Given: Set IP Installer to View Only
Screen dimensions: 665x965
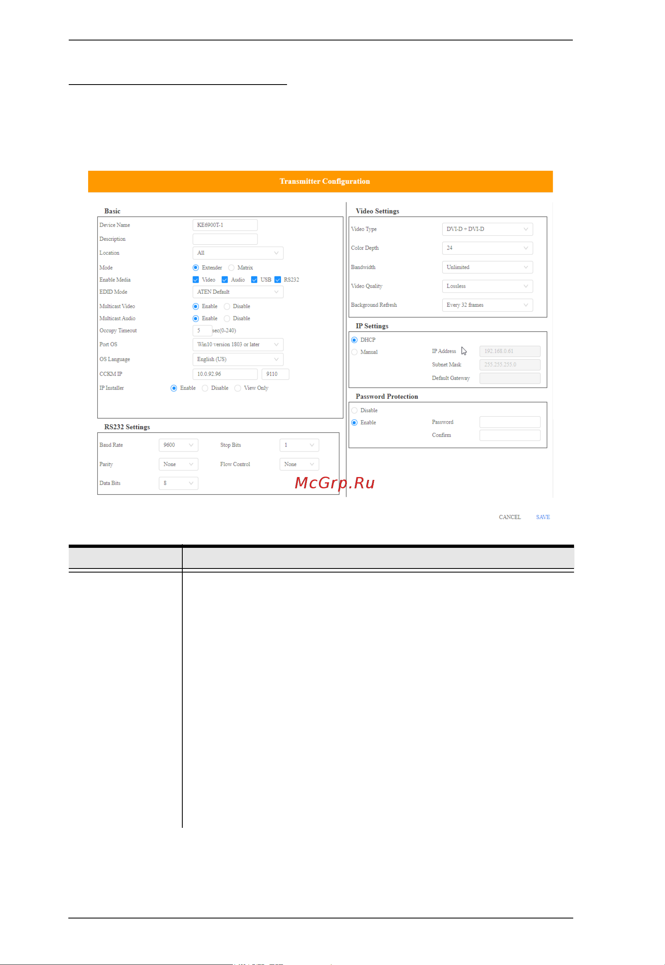Looking at the screenshot, I should click(238, 388).
